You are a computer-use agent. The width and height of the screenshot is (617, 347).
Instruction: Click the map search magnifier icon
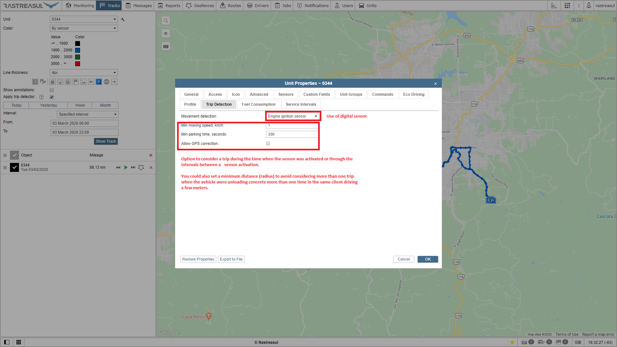pyautogui.click(x=165, y=21)
